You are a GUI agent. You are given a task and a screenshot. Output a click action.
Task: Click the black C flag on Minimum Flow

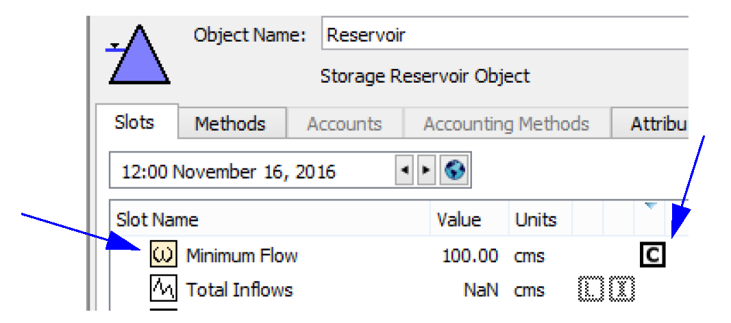coord(652,257)
